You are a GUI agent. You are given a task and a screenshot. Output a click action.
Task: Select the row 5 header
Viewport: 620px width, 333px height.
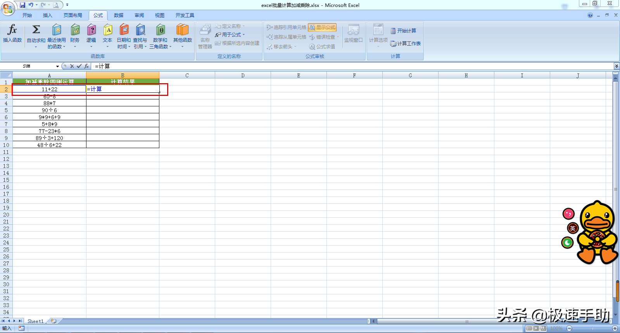click(x=6, y=110)
